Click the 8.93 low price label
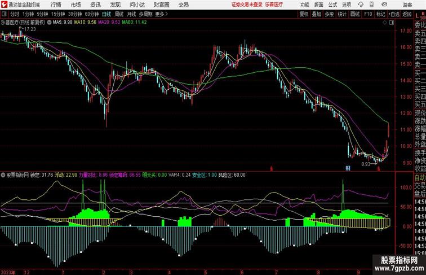The image size is (426, 275). tap(366, 164)
